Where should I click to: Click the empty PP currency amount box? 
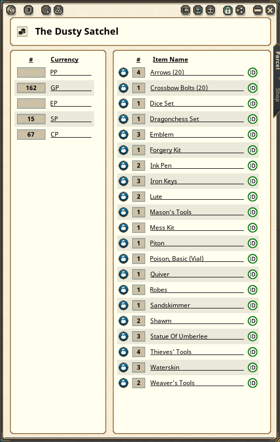point(31,72)
